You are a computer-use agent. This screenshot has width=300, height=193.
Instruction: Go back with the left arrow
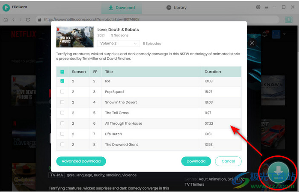pyautogui.click(x=14, y=20)
